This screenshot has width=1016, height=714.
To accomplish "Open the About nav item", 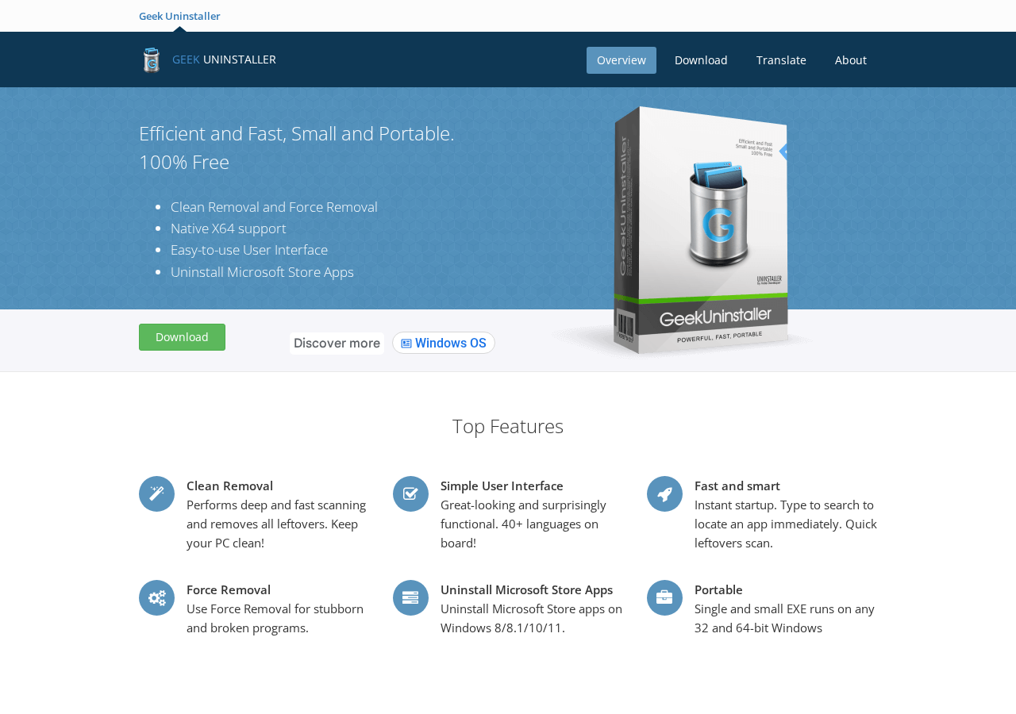I will pyautogui.click(x=851, y=60).
